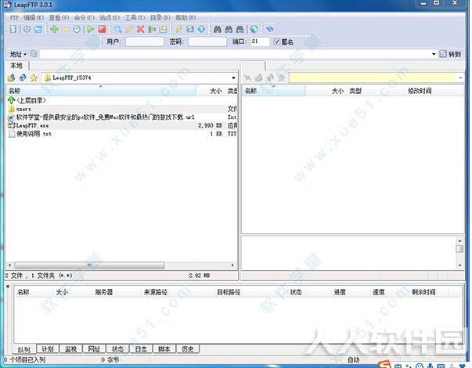Click the 转到 go button

point(451,54)
